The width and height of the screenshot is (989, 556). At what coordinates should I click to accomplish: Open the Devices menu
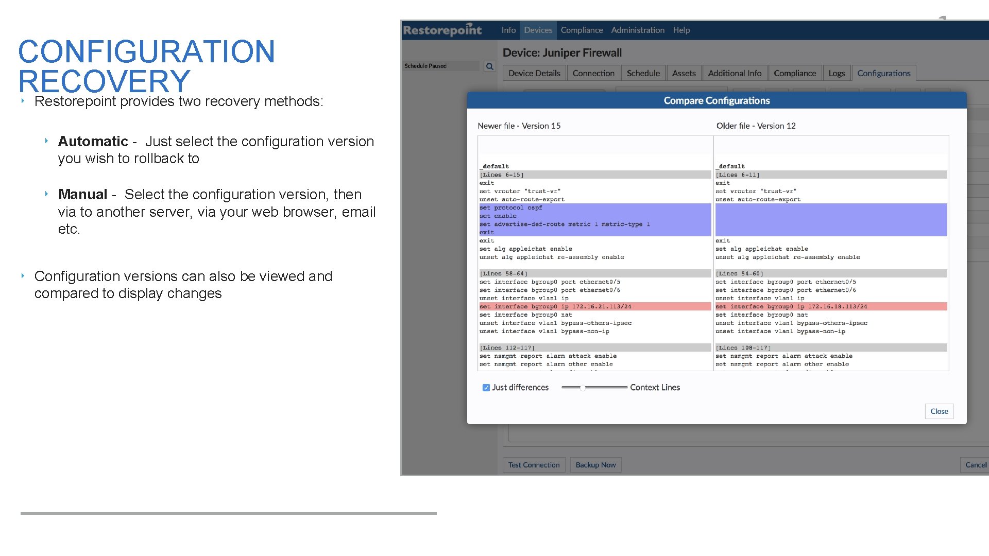(x=538, y=30)
